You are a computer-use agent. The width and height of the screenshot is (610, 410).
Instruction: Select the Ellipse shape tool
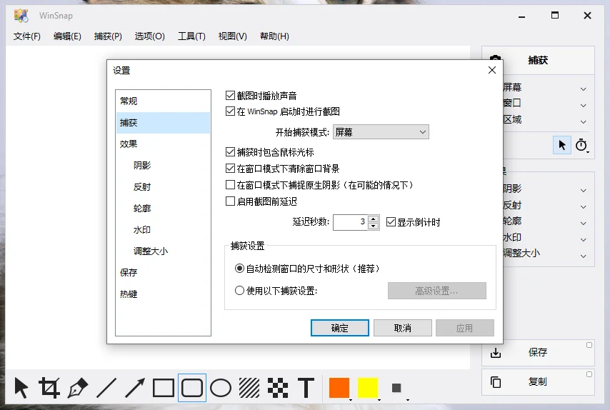pos(221,388)
